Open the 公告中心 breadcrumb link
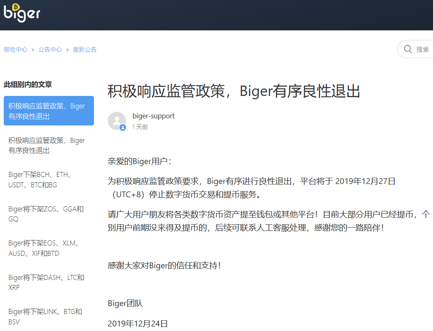This screenshot has width=433, height=331. 50,50
